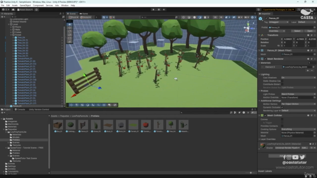Open the Layer dropdown showing Default
This screenshot has width=317, height=178.
point(307,22)
